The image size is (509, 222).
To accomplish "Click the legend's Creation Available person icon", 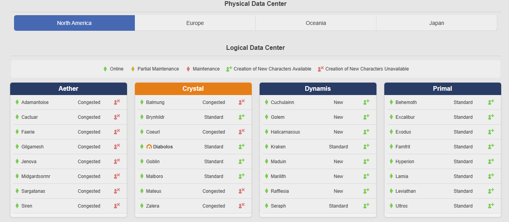I will click(x=229, y=69).
